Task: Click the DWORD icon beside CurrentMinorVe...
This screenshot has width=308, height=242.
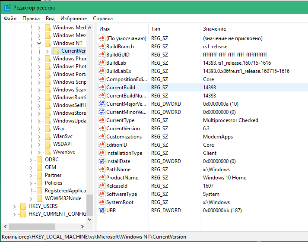Action: [102, 112]
